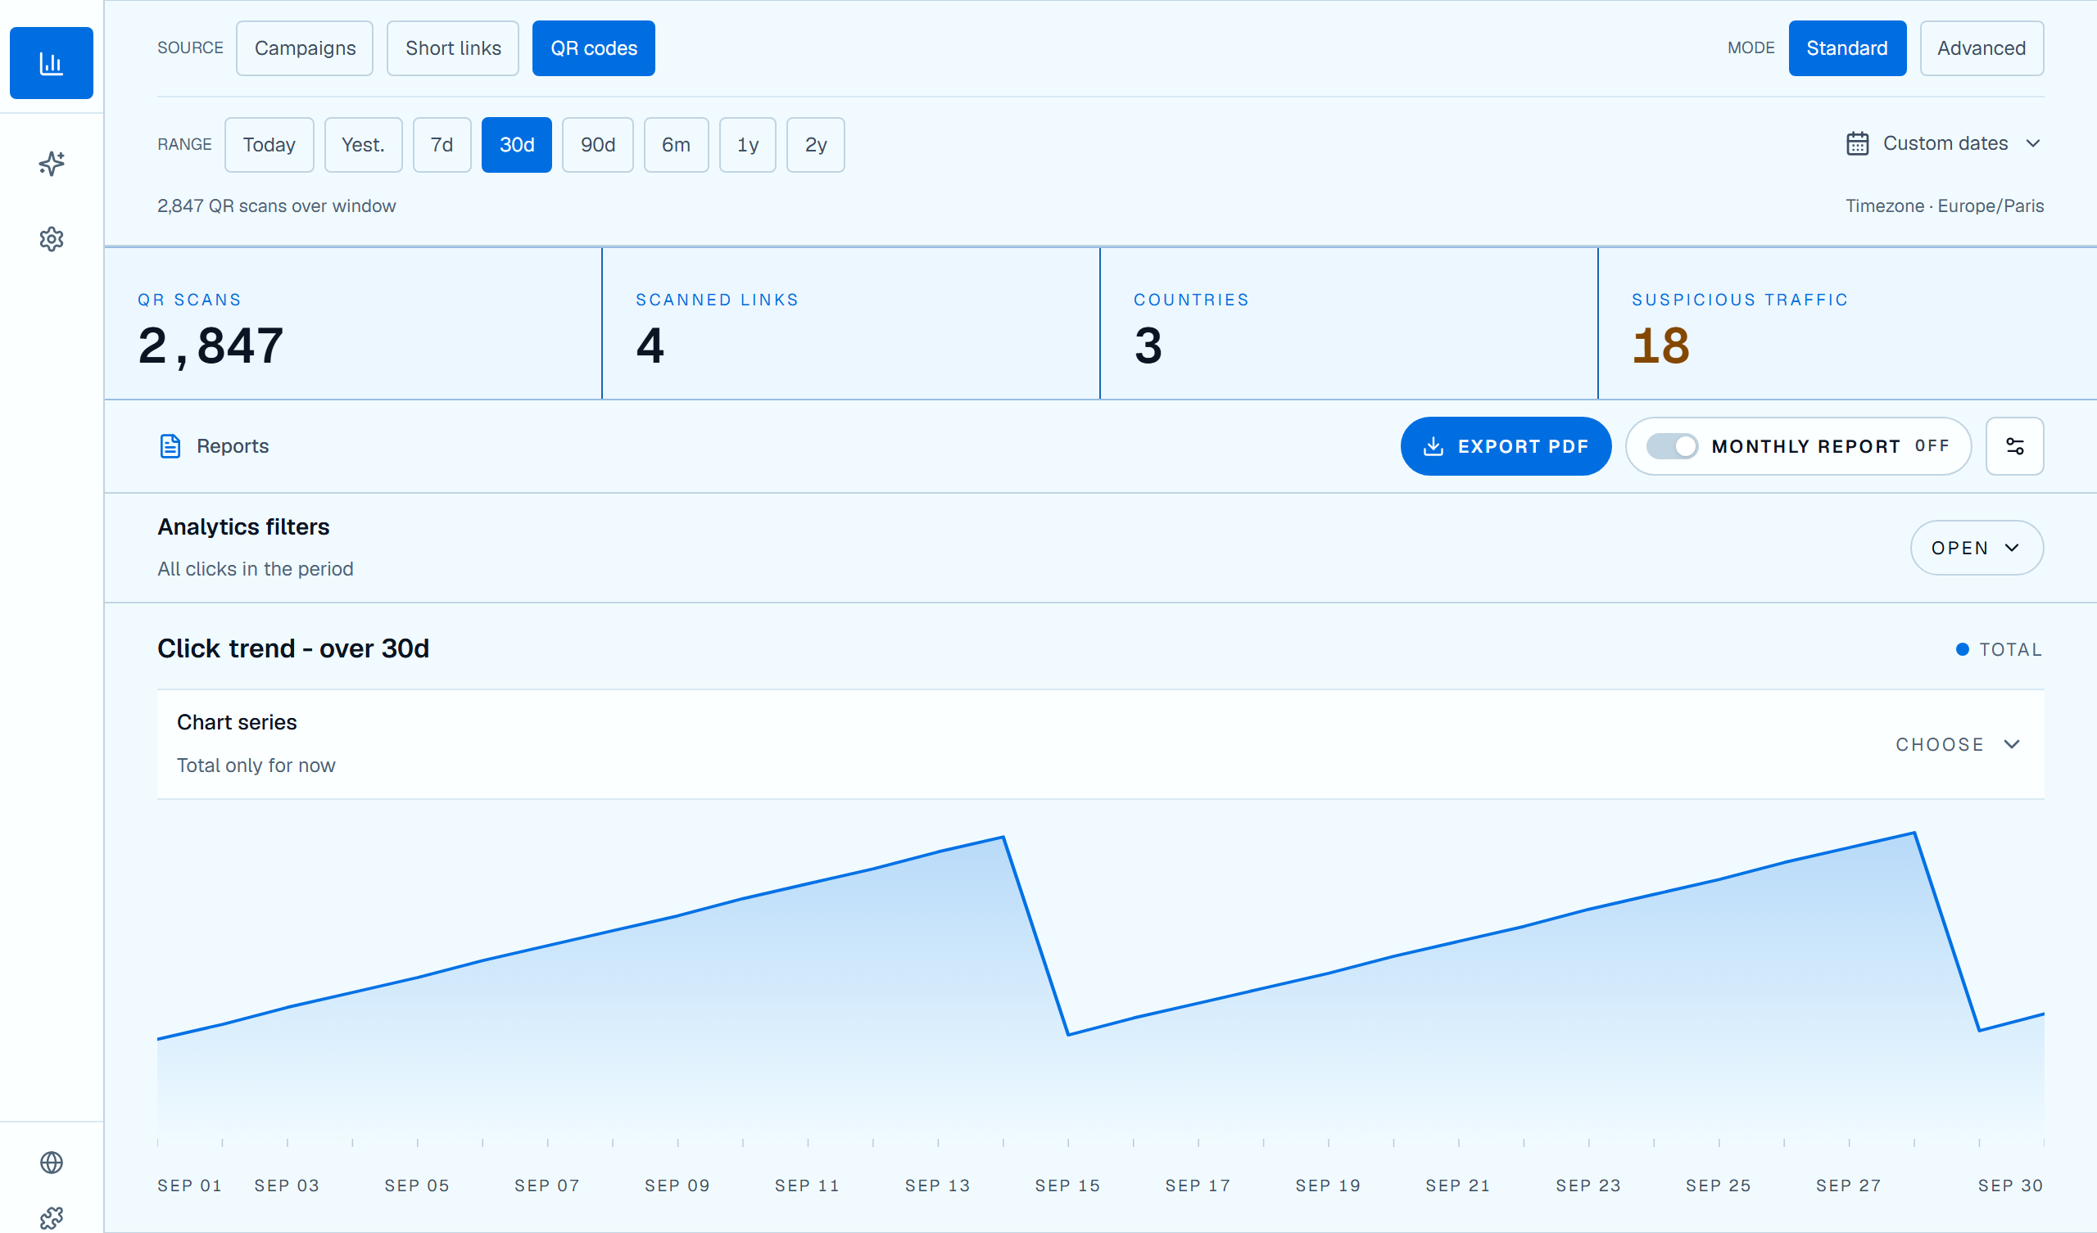Select the 7d range
This screenshot has height=1233, width=2097.
[442, 145]
